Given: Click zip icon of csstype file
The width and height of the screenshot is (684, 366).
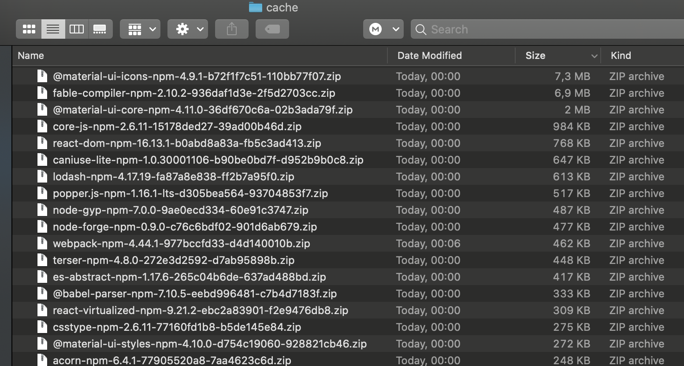Looking at the screenshot, I should (42, 327).
